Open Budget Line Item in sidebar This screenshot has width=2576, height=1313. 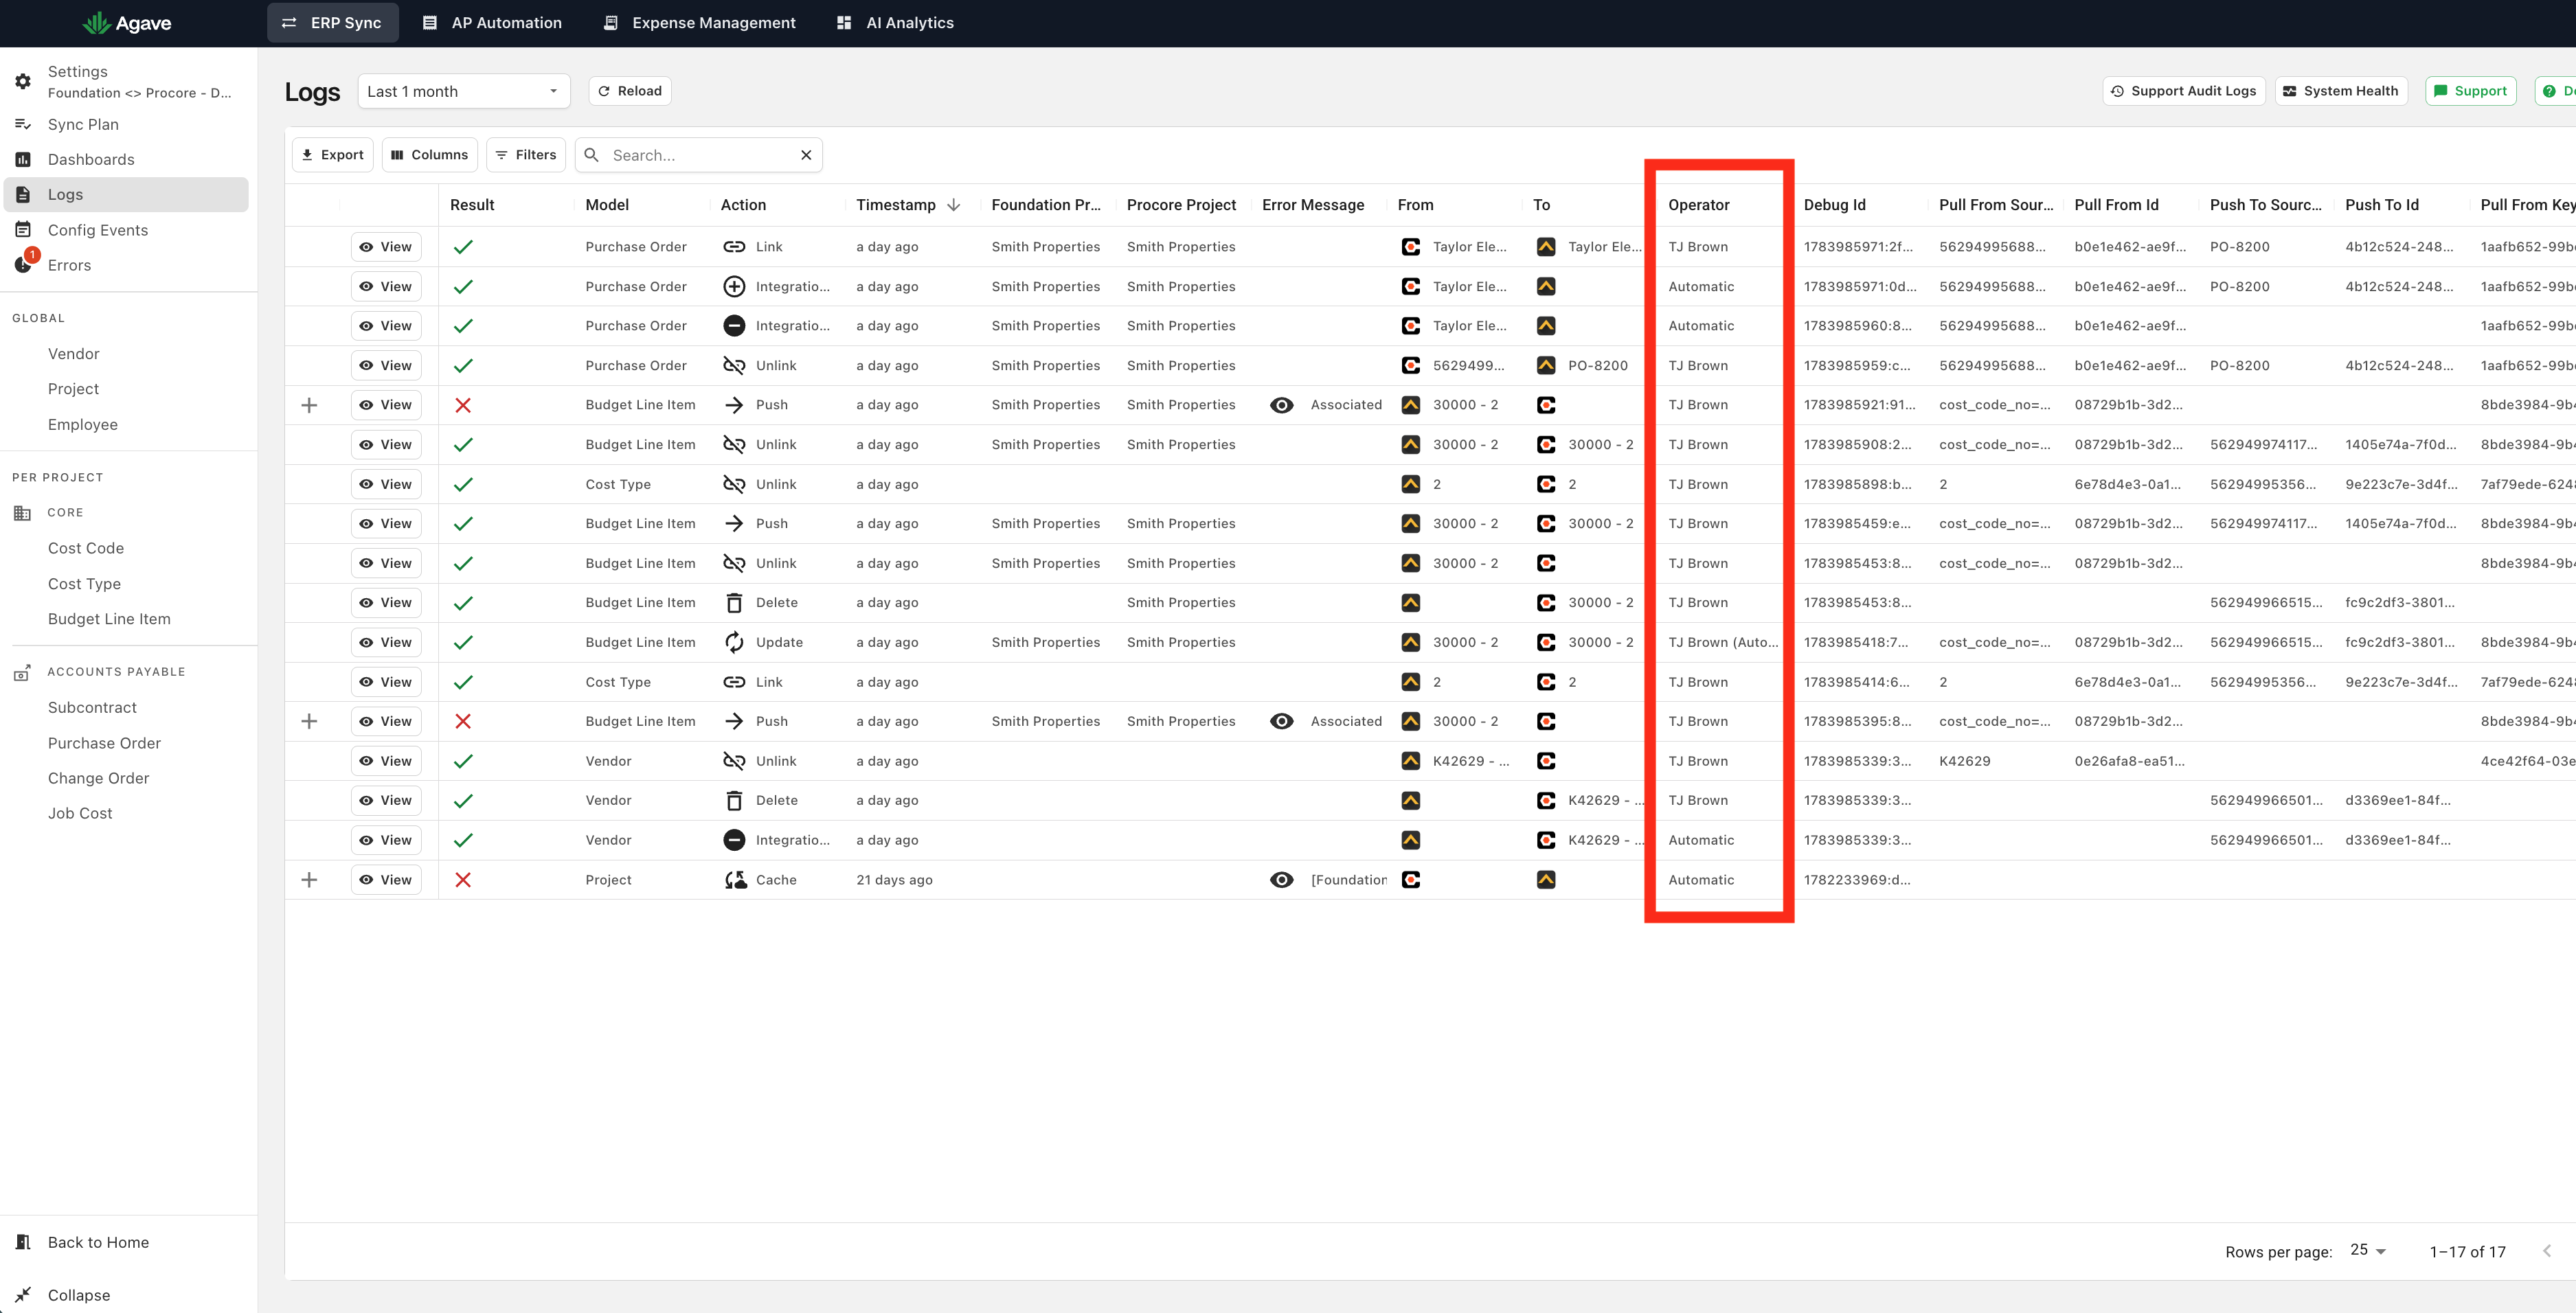point(109,619)
